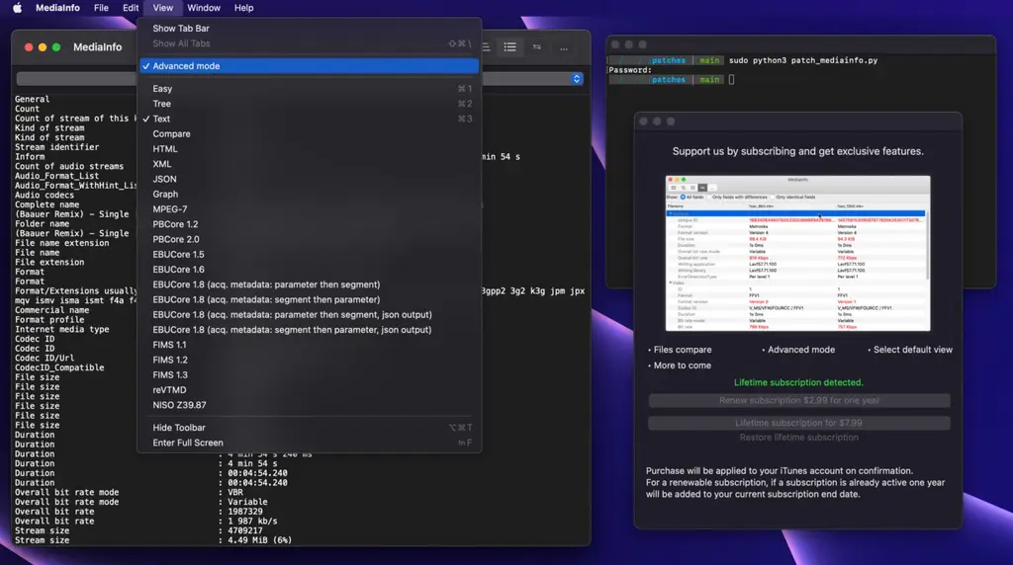Switch to Tree view
This screenshot has width=1013, height=565.
point(309,103)
